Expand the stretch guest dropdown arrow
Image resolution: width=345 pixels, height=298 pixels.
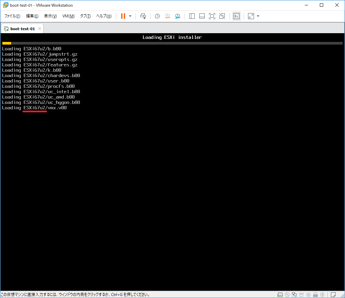coord(258,16)
